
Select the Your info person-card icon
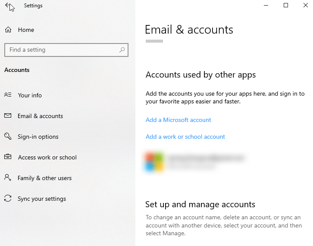8,95
